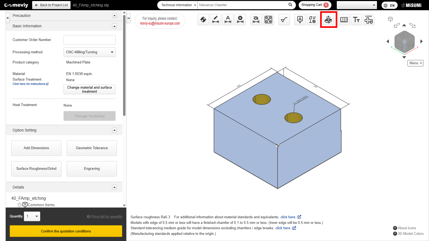Collapse the Basic Information section
Image resolution: width=429 pixels, height=241 pixels.
pyautogui.click(x=114, y=26)
